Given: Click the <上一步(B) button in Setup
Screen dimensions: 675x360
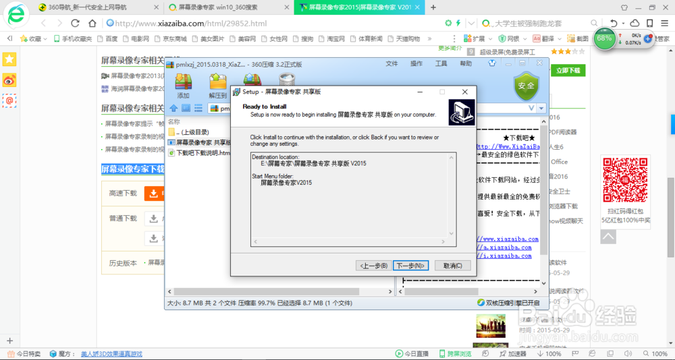Looking at the screenshot, I should (x=374, y=266).
